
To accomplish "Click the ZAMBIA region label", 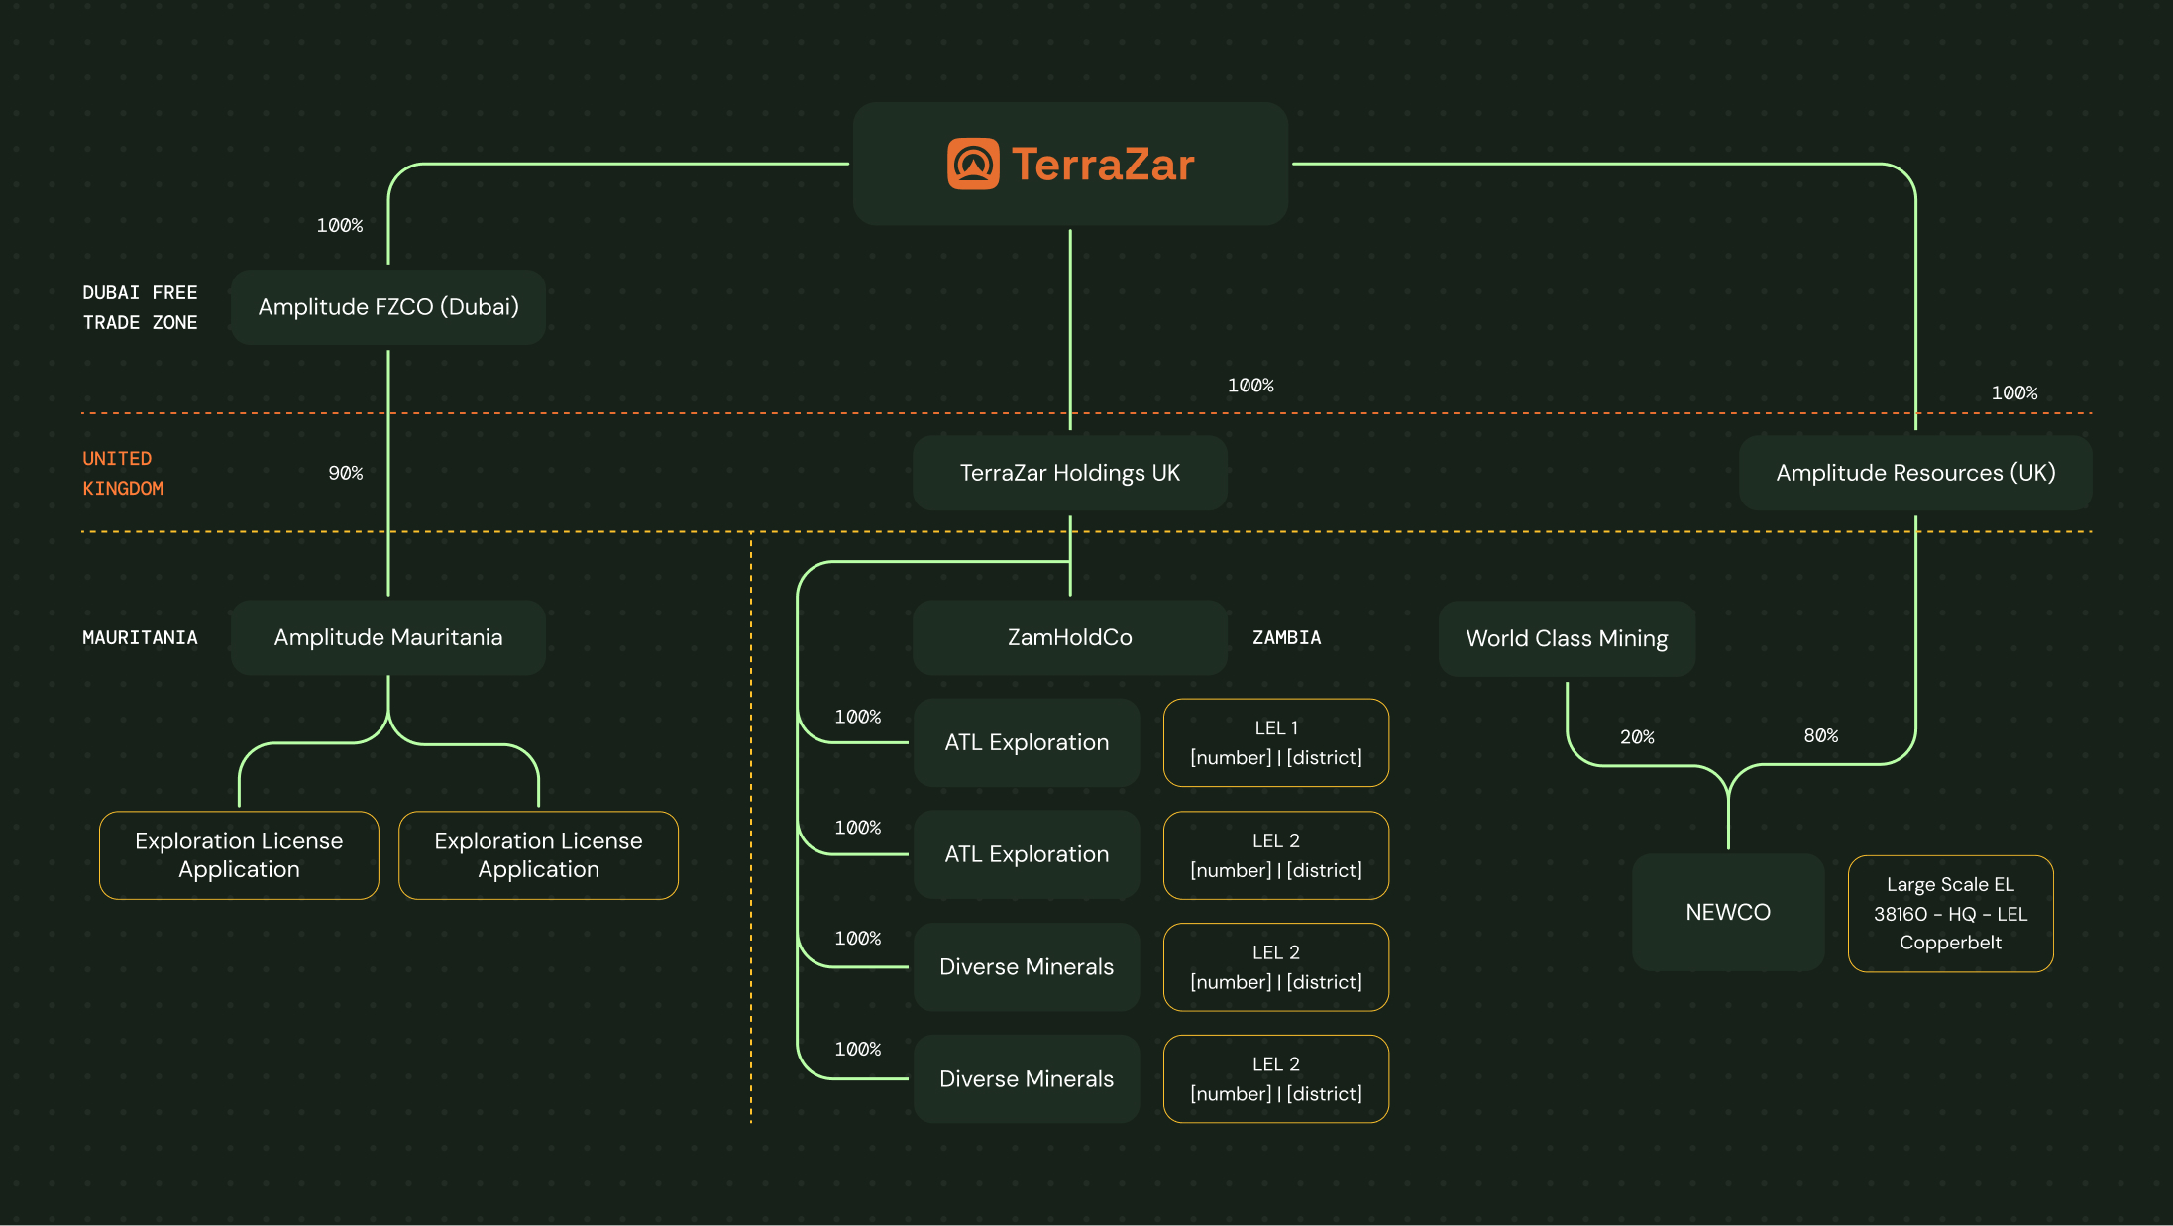I will [x=1286, y=637].
